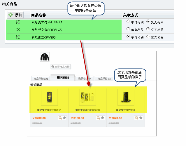Image resolution: width=186 pixels, height=146 pixels.
Task: Click the 添加 button label
Action: tap(18, 15)
